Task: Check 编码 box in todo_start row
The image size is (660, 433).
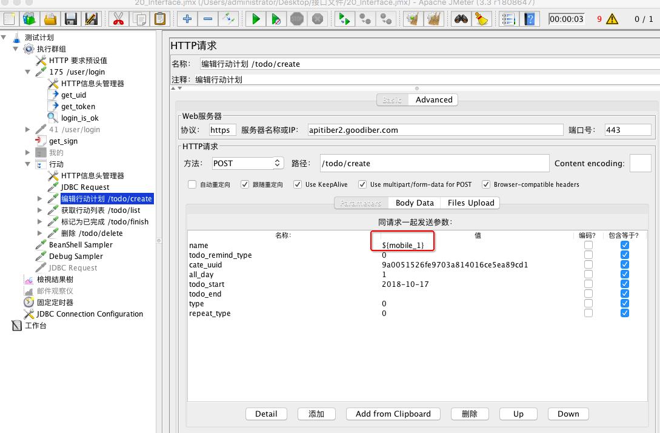Action: [x=588, y=284]
